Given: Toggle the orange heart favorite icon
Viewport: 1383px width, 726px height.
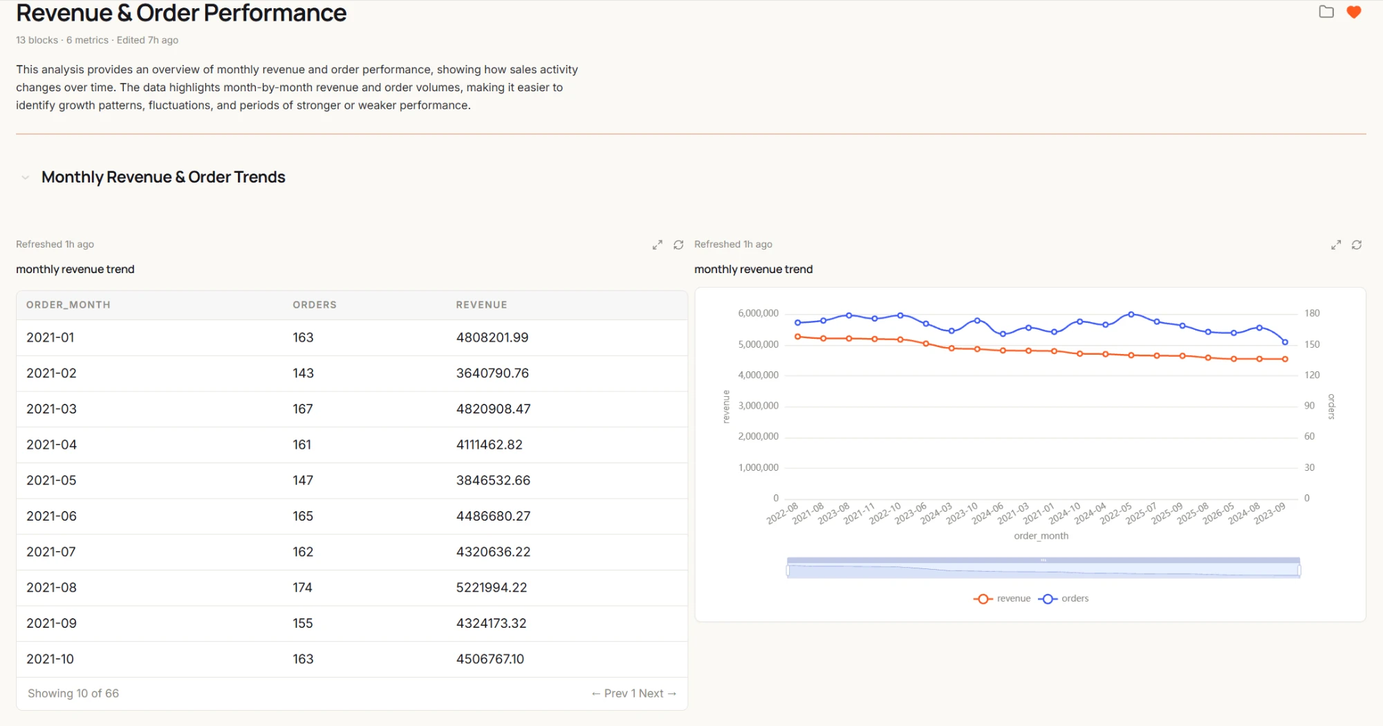Looking at the screenshot, I should coord(1354,12).
